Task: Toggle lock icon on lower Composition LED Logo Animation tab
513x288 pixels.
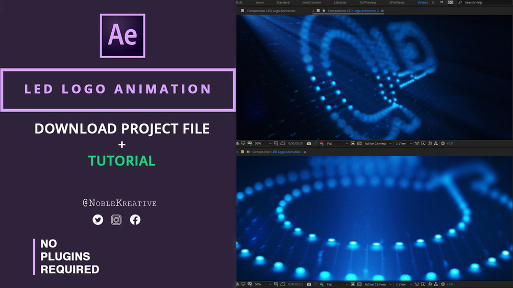Action: pos(248,151)
